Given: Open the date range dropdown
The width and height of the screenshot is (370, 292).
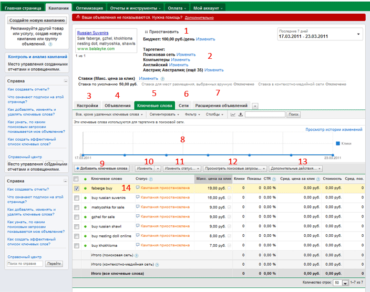Looking at the screenshot, I should 358,34.
